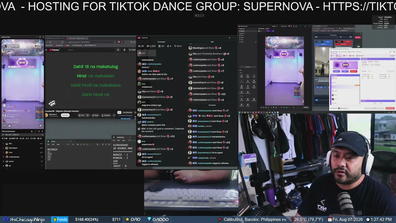Open the Group Shorts bookmark
The height and width of the screenshot is (223, 396).
pyautogui.click(x=49, y=45)
